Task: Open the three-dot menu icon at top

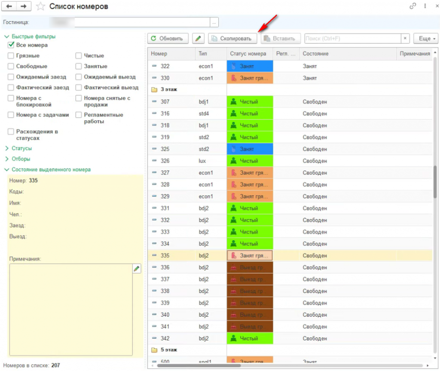Action: (x=425, y=6)
